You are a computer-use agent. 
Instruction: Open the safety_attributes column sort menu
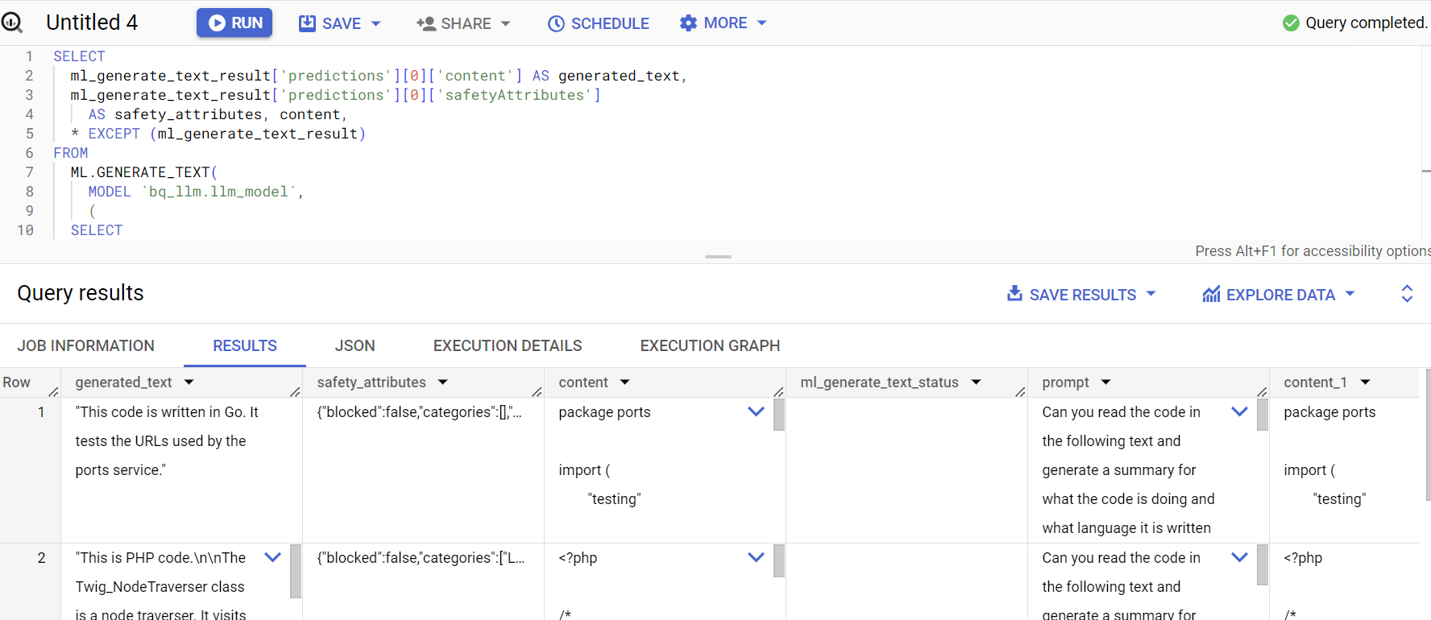[x=442, y=382]
